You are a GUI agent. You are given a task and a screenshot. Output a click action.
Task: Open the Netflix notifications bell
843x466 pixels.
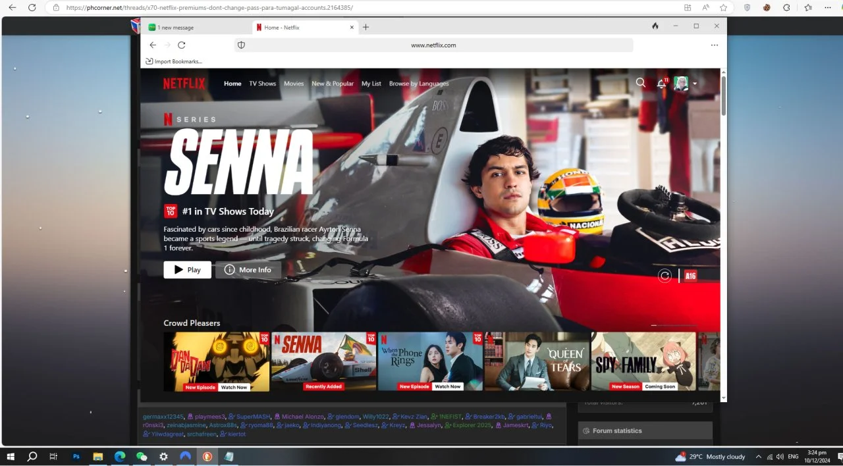(x=662, y=84)
